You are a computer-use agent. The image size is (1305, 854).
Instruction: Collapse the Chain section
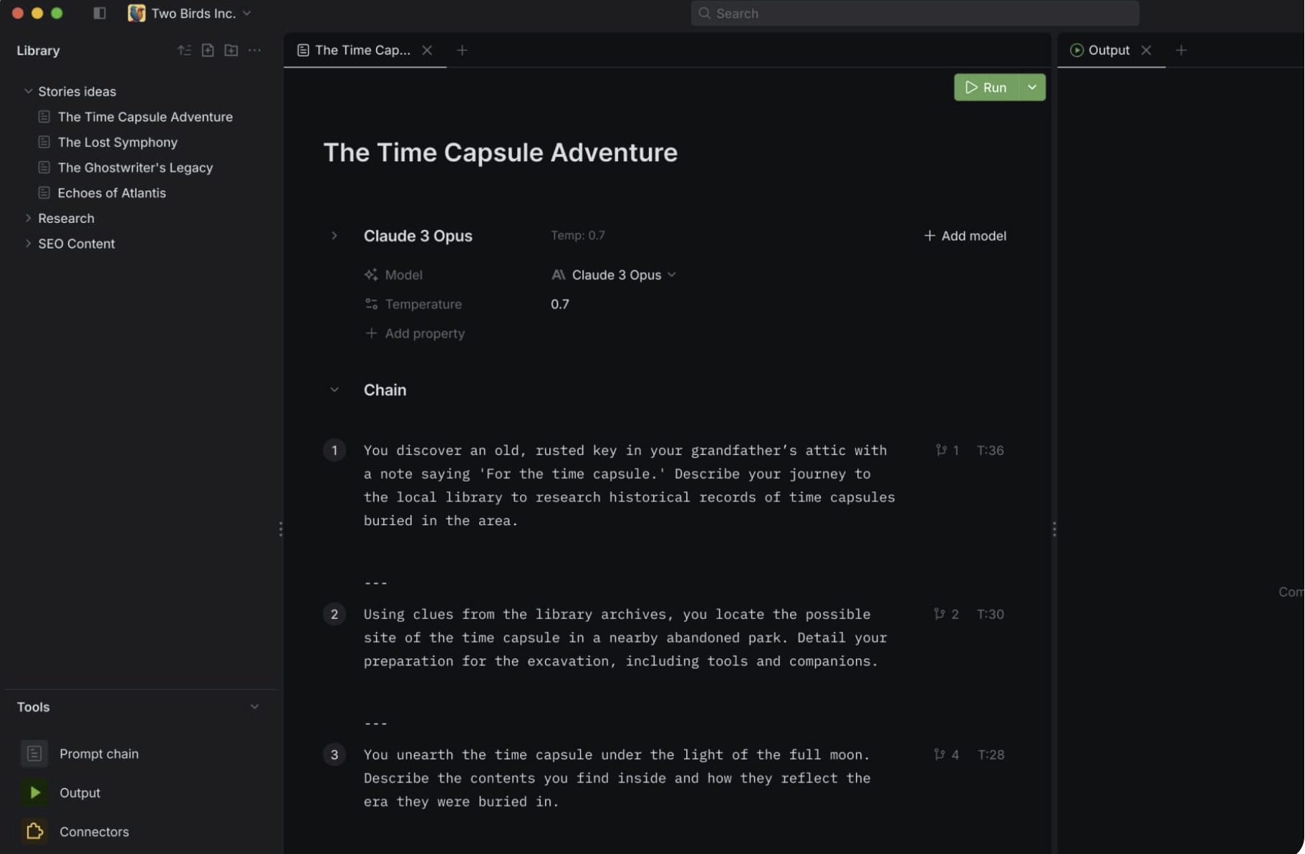(334, 390)
